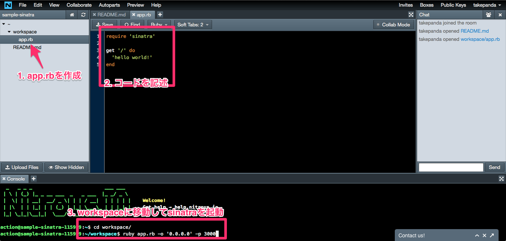Open a new editor tab with the plus icon

point(160,14)
